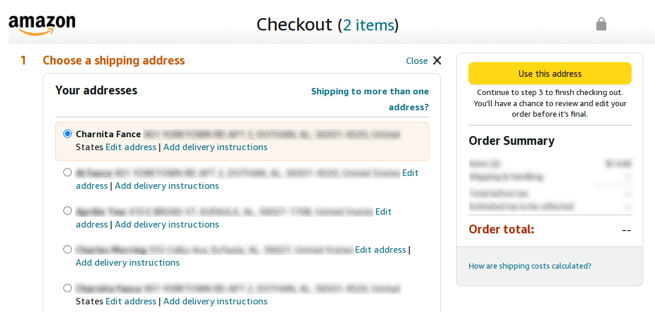Edit address for selected Charnita Fance entry
This screenshot has width=655, height=312.
point(131,147)
